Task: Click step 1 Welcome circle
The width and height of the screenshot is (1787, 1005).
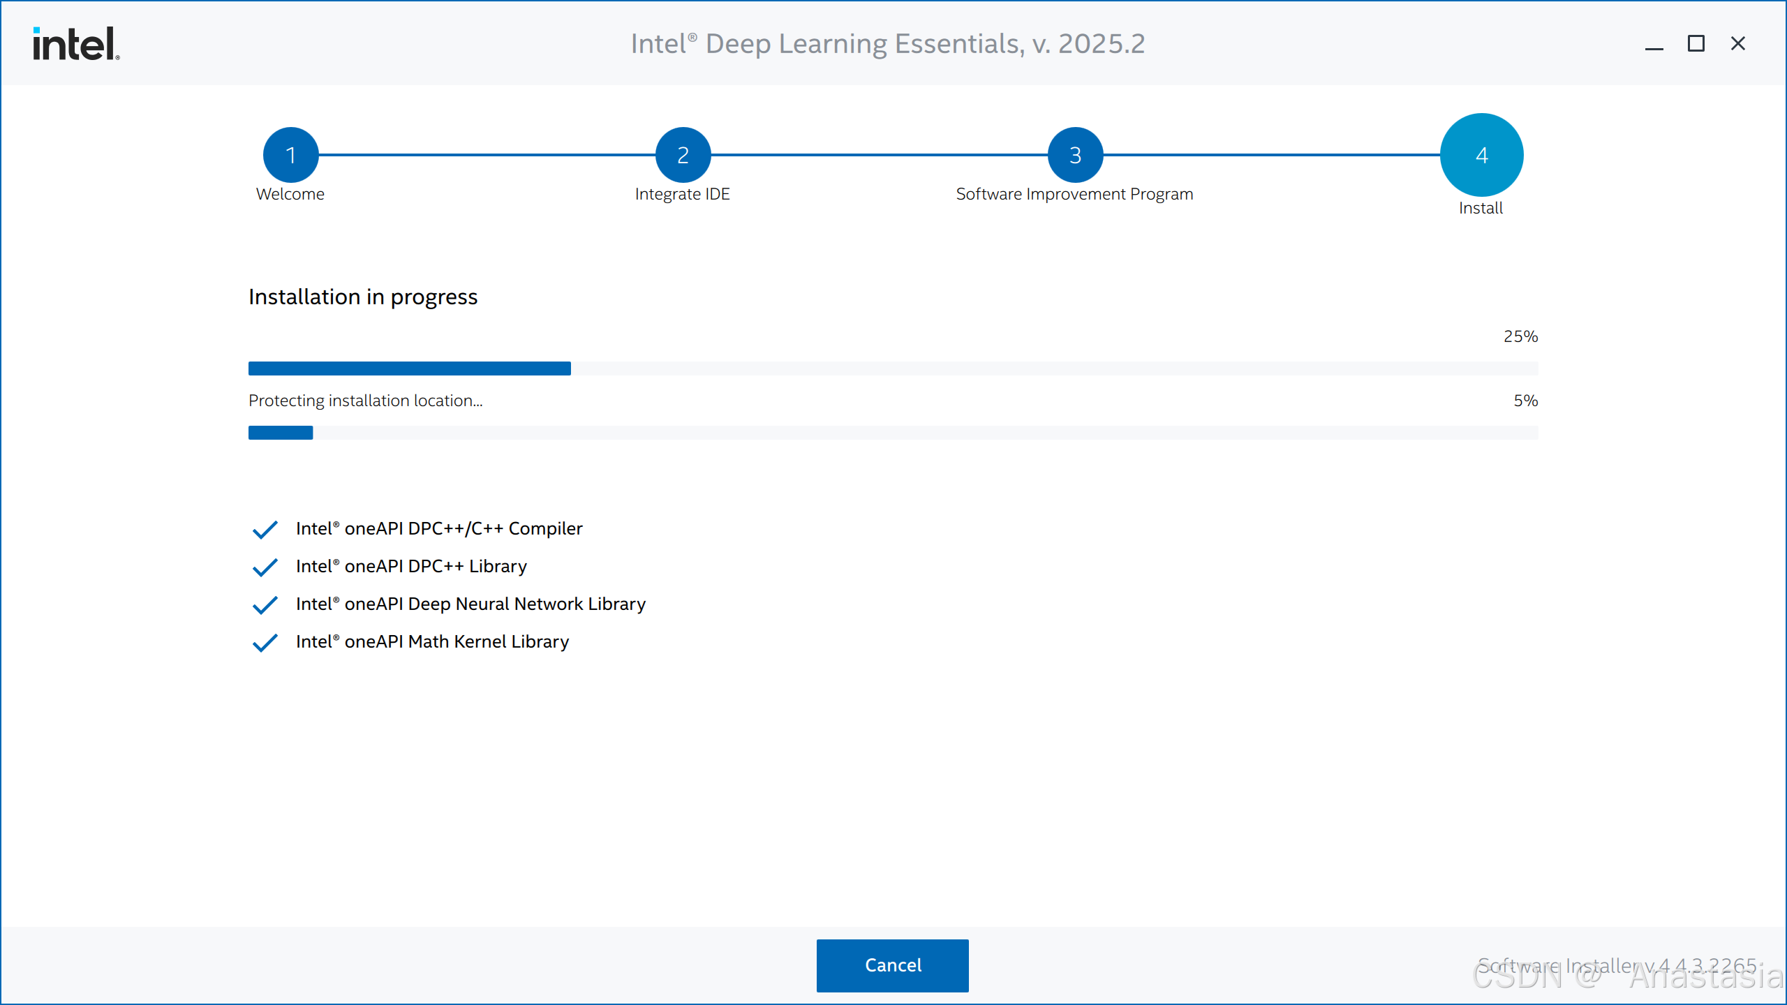Action: pos(290,155)
